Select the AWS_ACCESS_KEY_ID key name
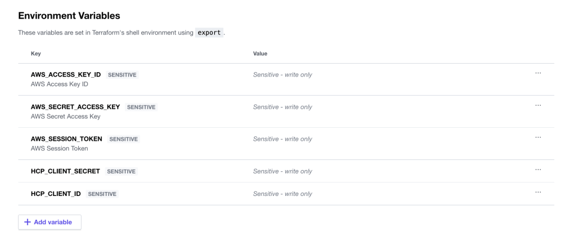 [x=66, y=74]
